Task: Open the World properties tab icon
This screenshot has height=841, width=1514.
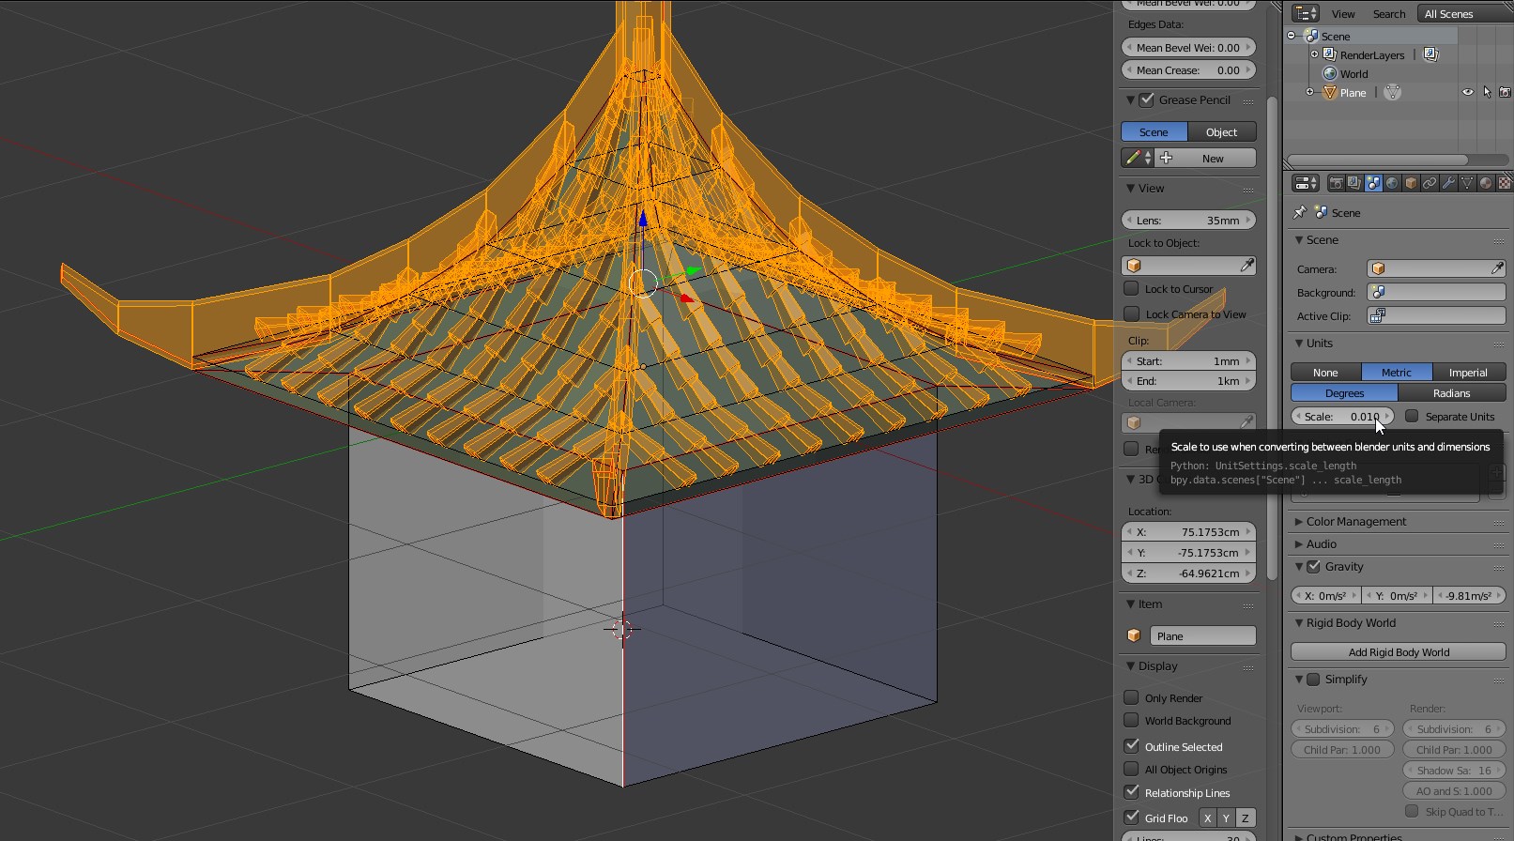Action: (x=1392, y=183)
